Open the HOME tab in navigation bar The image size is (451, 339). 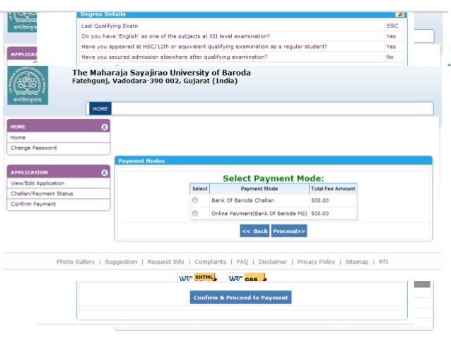tap(100, 108)
